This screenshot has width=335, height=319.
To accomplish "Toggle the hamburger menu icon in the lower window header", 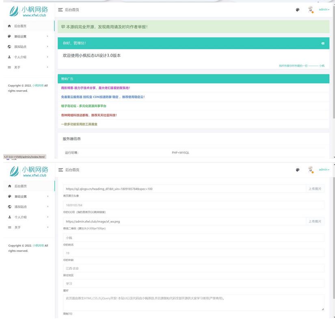I will click(x=61, y=169).
